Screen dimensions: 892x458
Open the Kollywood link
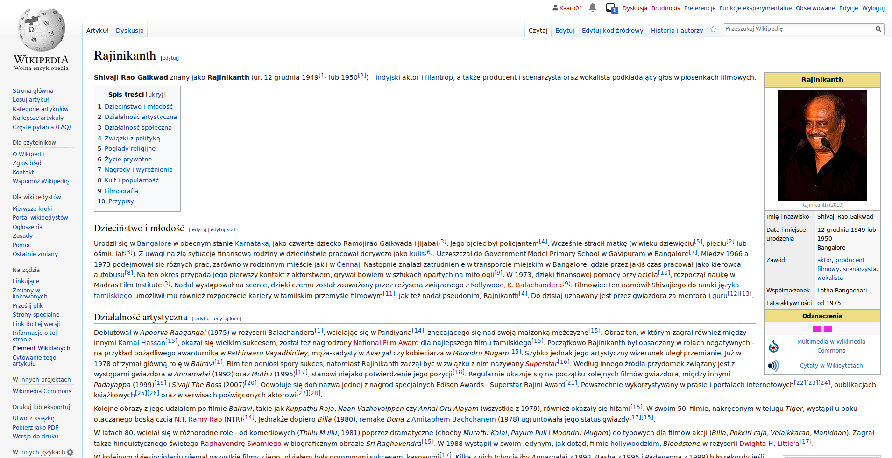(x=487, y=285)
